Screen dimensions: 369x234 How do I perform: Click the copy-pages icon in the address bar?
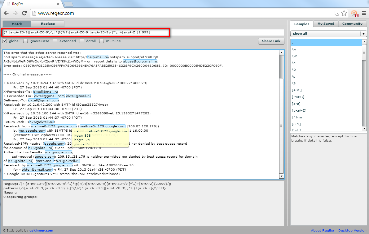[x=337, y=13]
